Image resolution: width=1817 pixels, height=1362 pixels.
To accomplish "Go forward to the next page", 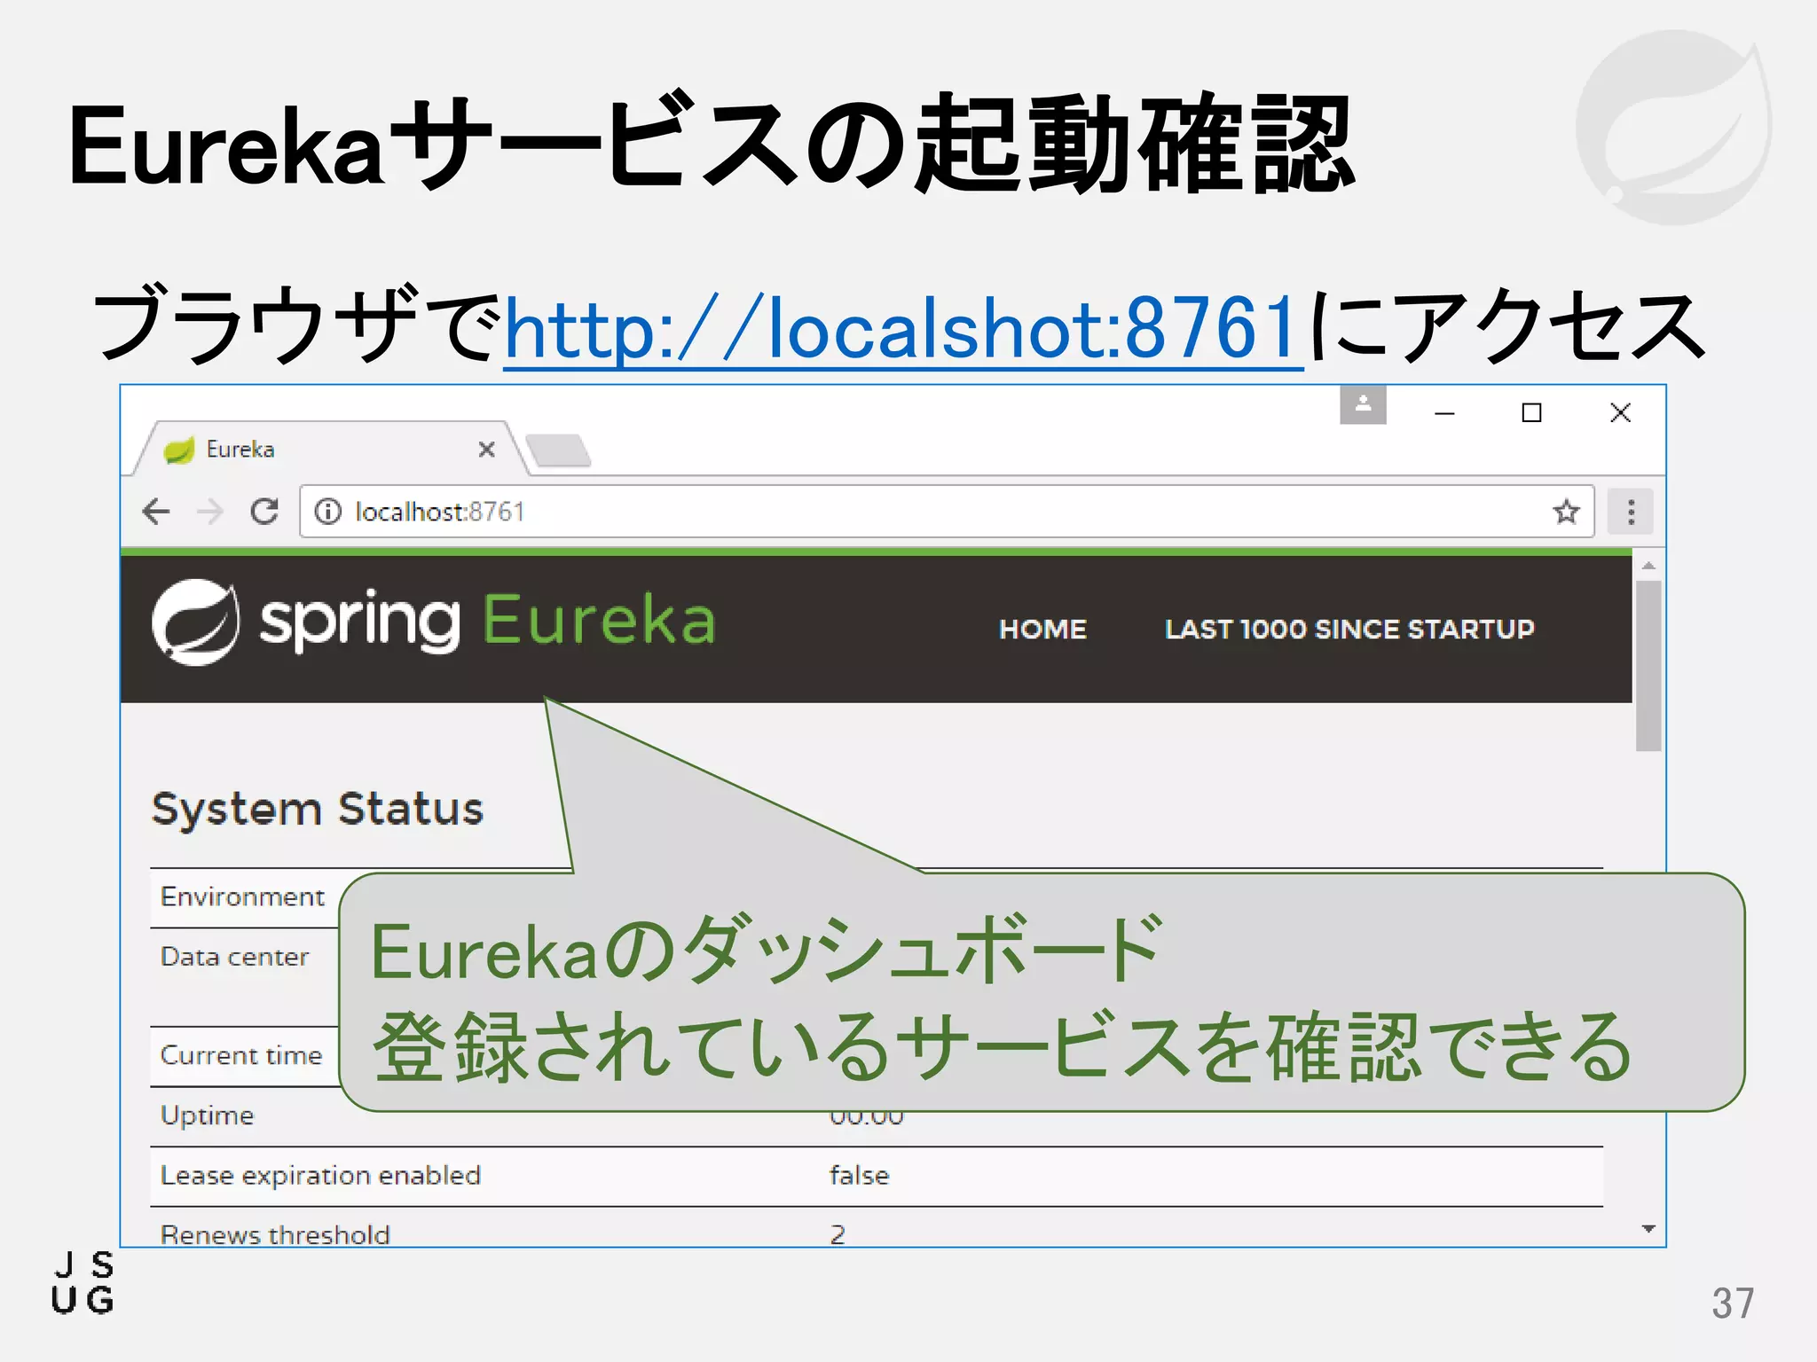I will 210,512.
